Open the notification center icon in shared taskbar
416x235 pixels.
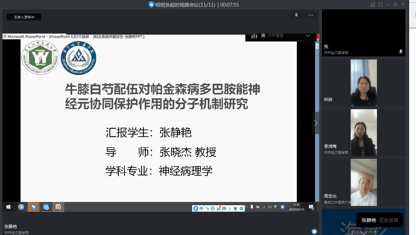311,207
